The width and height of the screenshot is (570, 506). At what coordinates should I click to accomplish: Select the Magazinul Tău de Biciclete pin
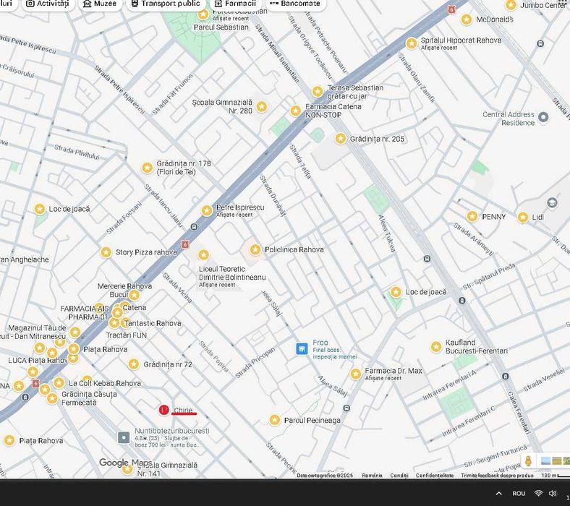pos(75,332)
